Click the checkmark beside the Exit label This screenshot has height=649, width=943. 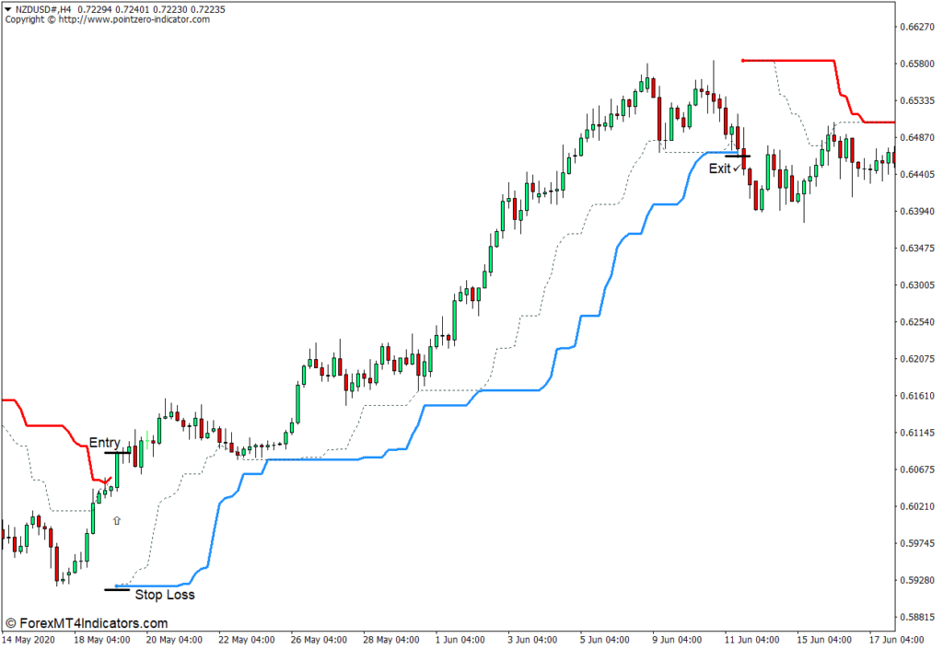738,168
